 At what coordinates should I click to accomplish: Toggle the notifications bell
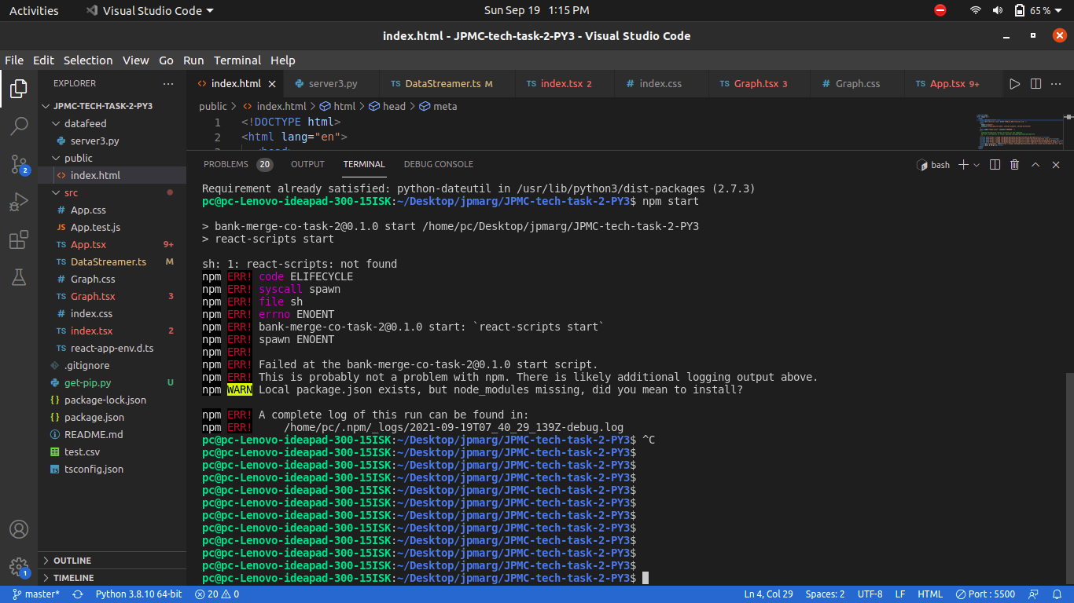point(1057,594)
